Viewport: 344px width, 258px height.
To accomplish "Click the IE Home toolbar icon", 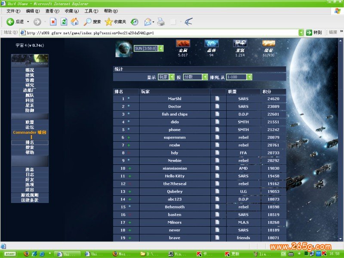I will pyautogui.click(x=75, y=21).
